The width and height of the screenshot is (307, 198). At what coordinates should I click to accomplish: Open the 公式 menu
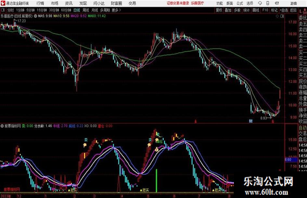point(240,3)
